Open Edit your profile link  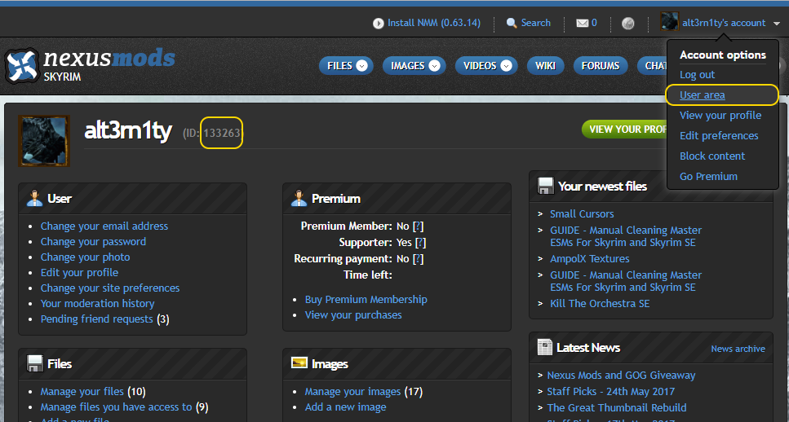click(79, 273)
